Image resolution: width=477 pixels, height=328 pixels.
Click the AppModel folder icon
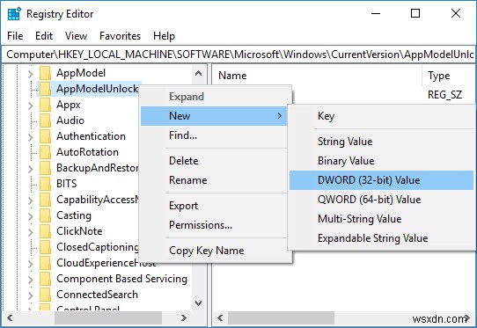45,73
